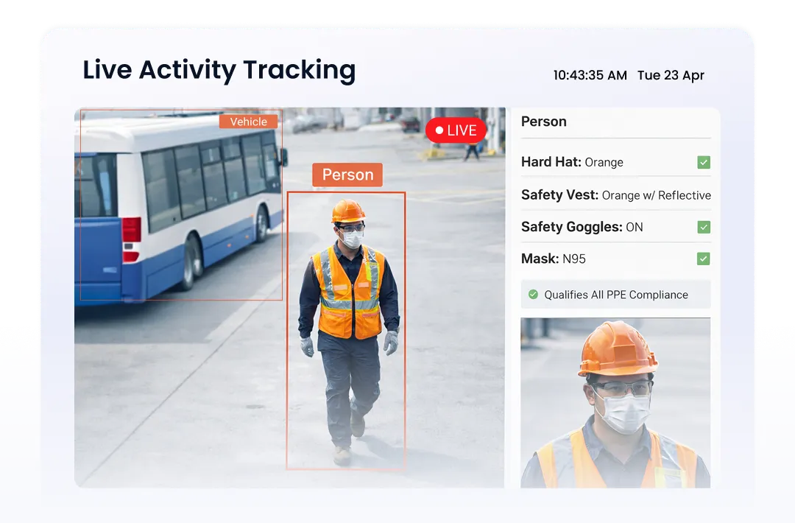
Task: Select the timestamp showing Tue 23 Apr
Action: coord(671,75)
